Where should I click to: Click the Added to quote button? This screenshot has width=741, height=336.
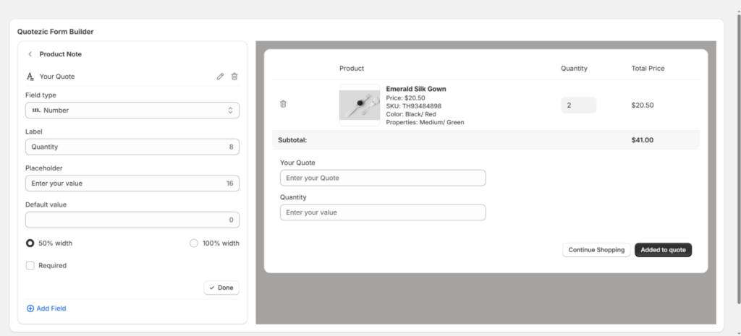[x=663, y=250]
